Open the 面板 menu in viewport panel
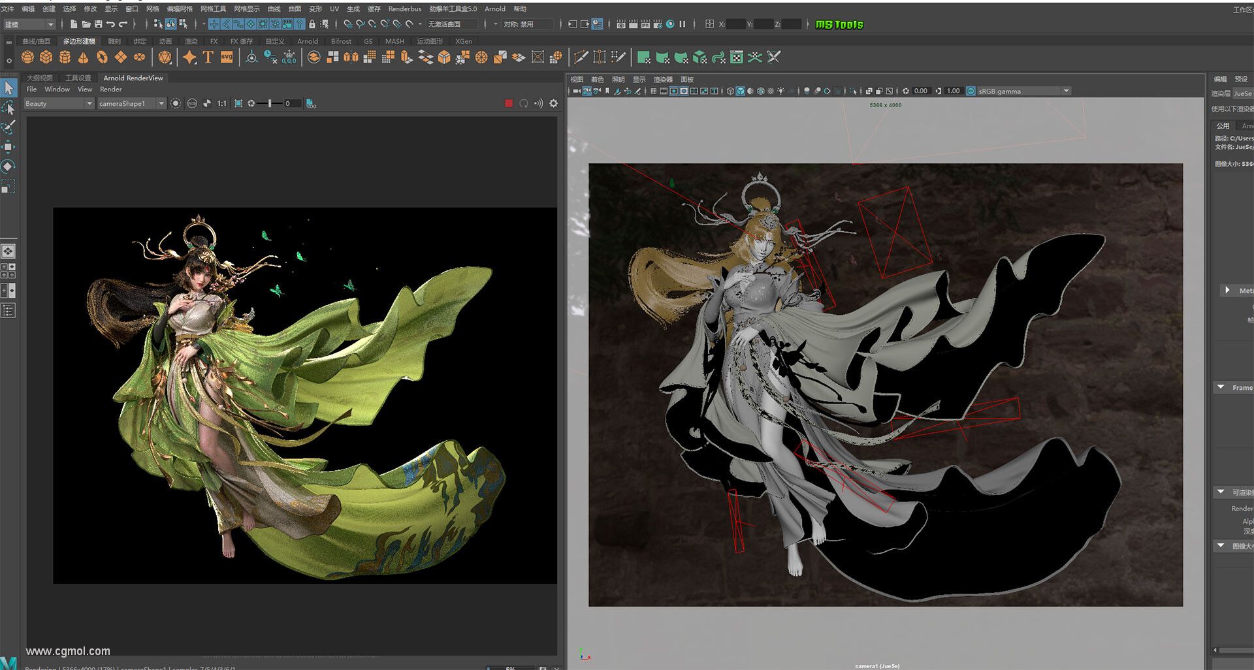Viewport: 1254px width, 670px height. click(686, 79)
